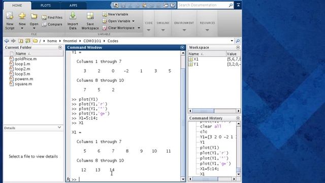Screen dimensions: 325x183
Task: Click the paste icon in quick access toolbar
Action: tap(144, 6)
